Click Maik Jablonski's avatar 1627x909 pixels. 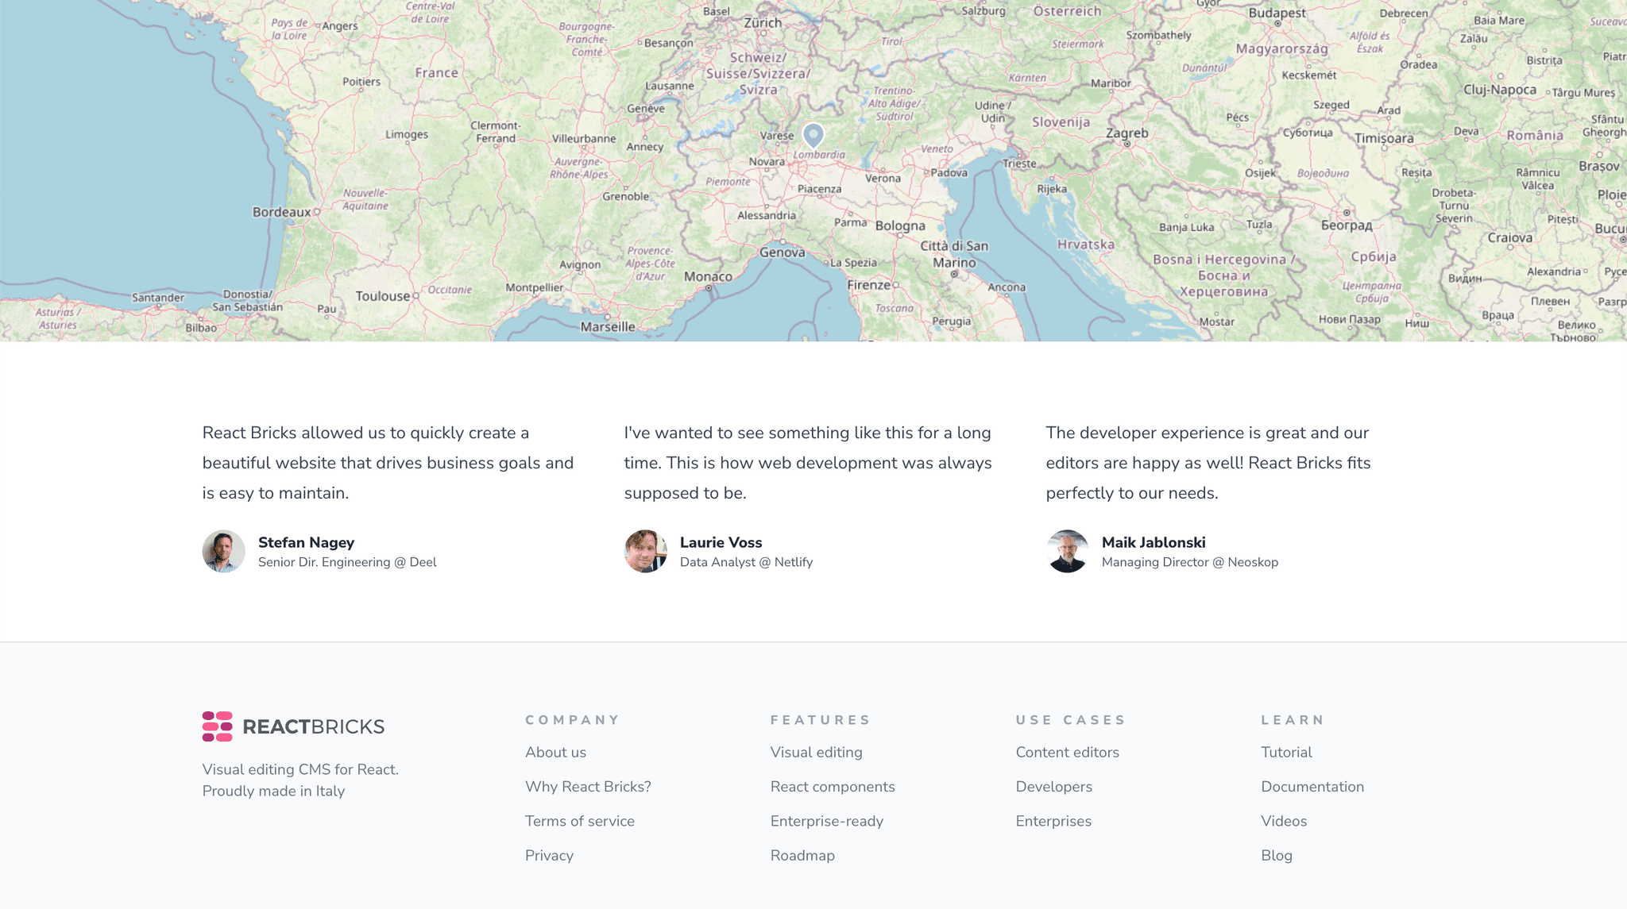point(1068,551)
